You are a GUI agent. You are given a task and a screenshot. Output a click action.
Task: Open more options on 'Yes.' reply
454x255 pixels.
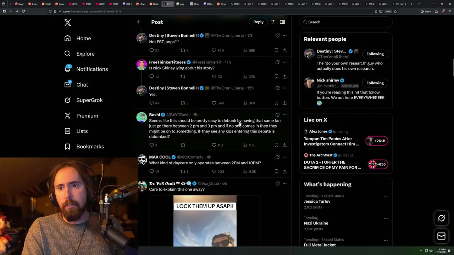pyautogui.click(x=284, y=88)
